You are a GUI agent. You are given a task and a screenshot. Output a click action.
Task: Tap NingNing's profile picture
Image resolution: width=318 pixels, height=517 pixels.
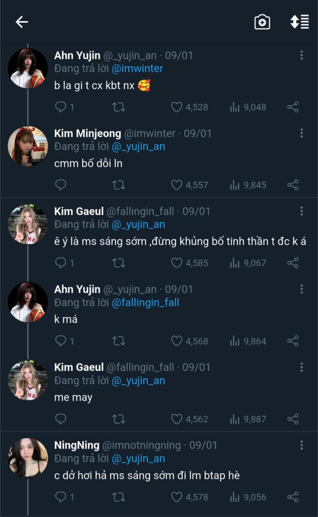tap(28, 458)
